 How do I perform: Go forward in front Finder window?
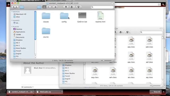(x=17, y=7)
